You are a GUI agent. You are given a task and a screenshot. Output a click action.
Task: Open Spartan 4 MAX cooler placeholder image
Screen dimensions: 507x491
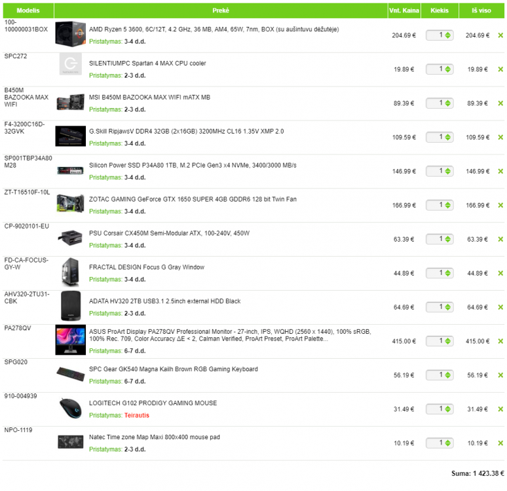click(71, 64)
